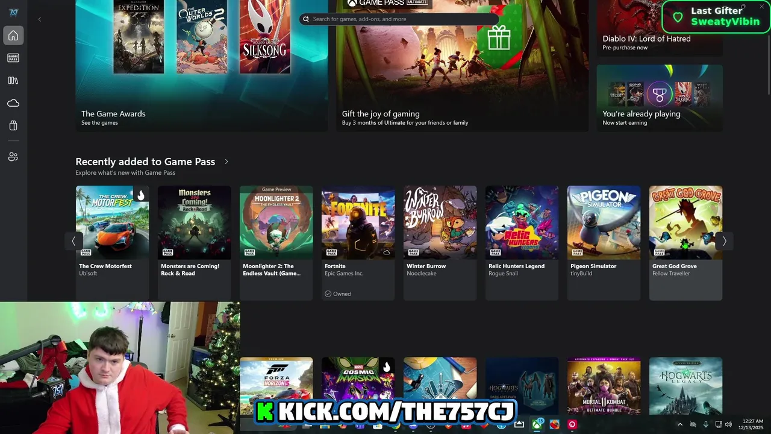Open Cloud Gaming from sidebar
Screen dimensions: 771x434
pyautogui.click(x=13, y=103)
